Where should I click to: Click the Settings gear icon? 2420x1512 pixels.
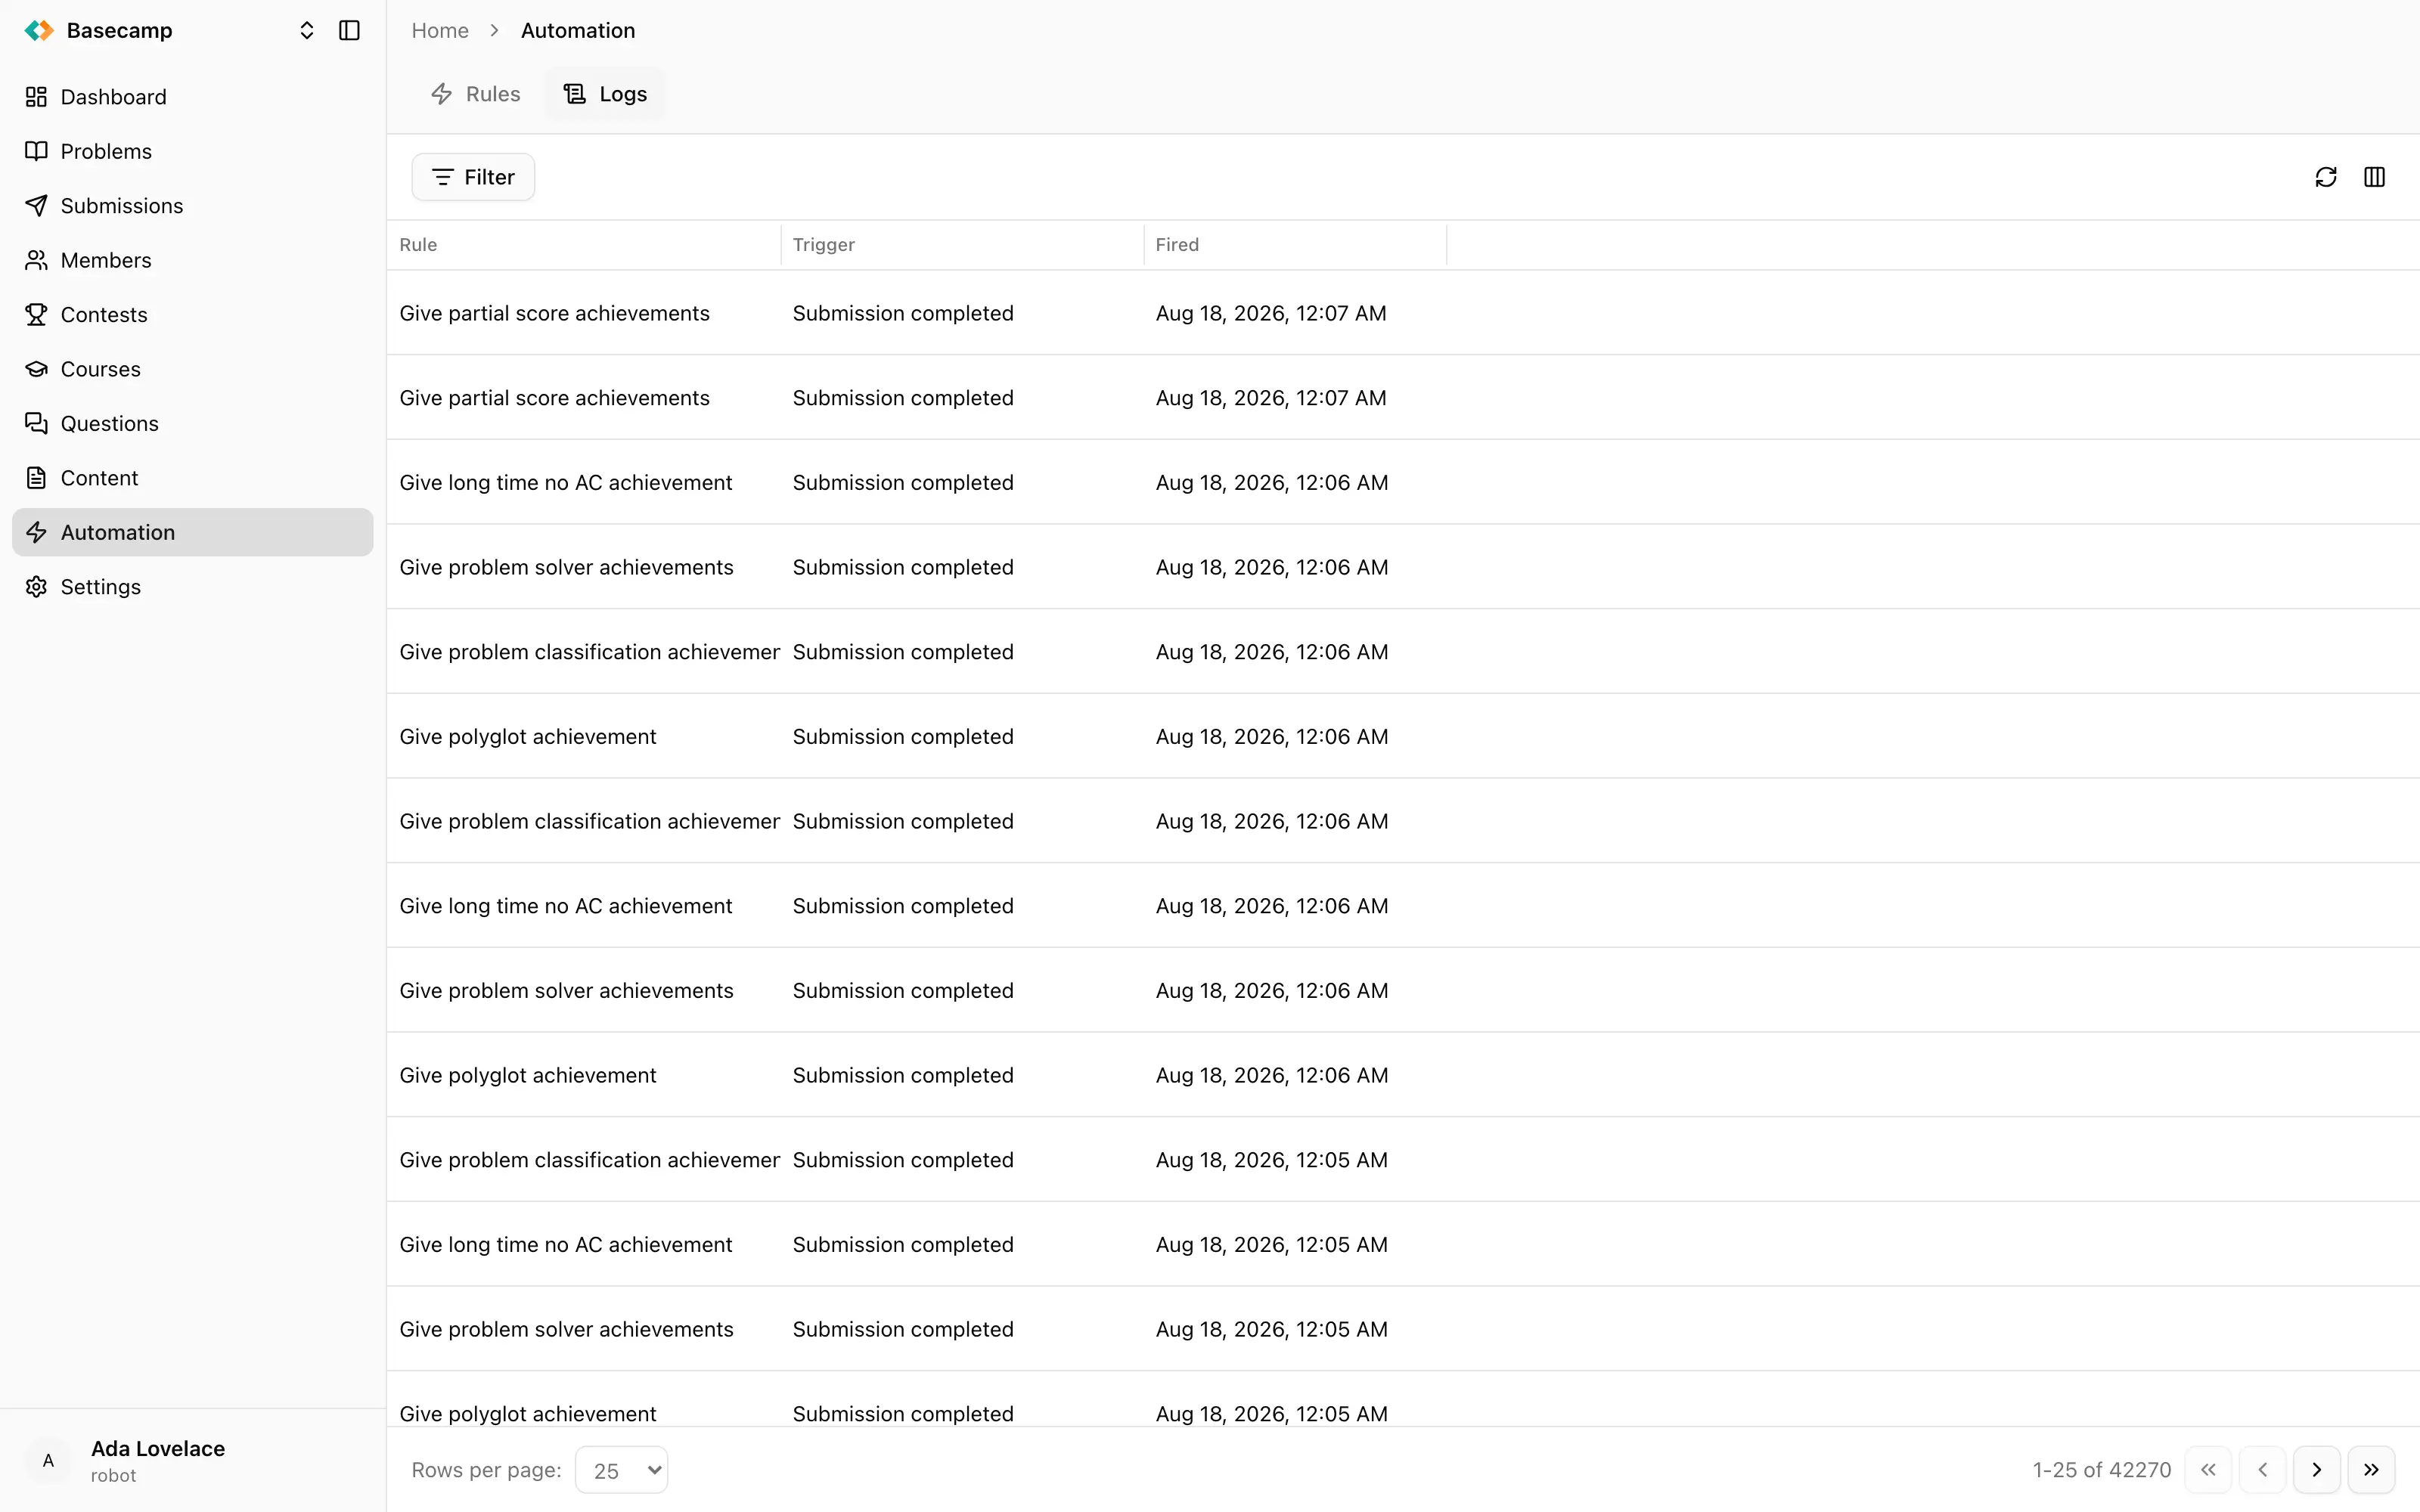[x=36, y=587]
